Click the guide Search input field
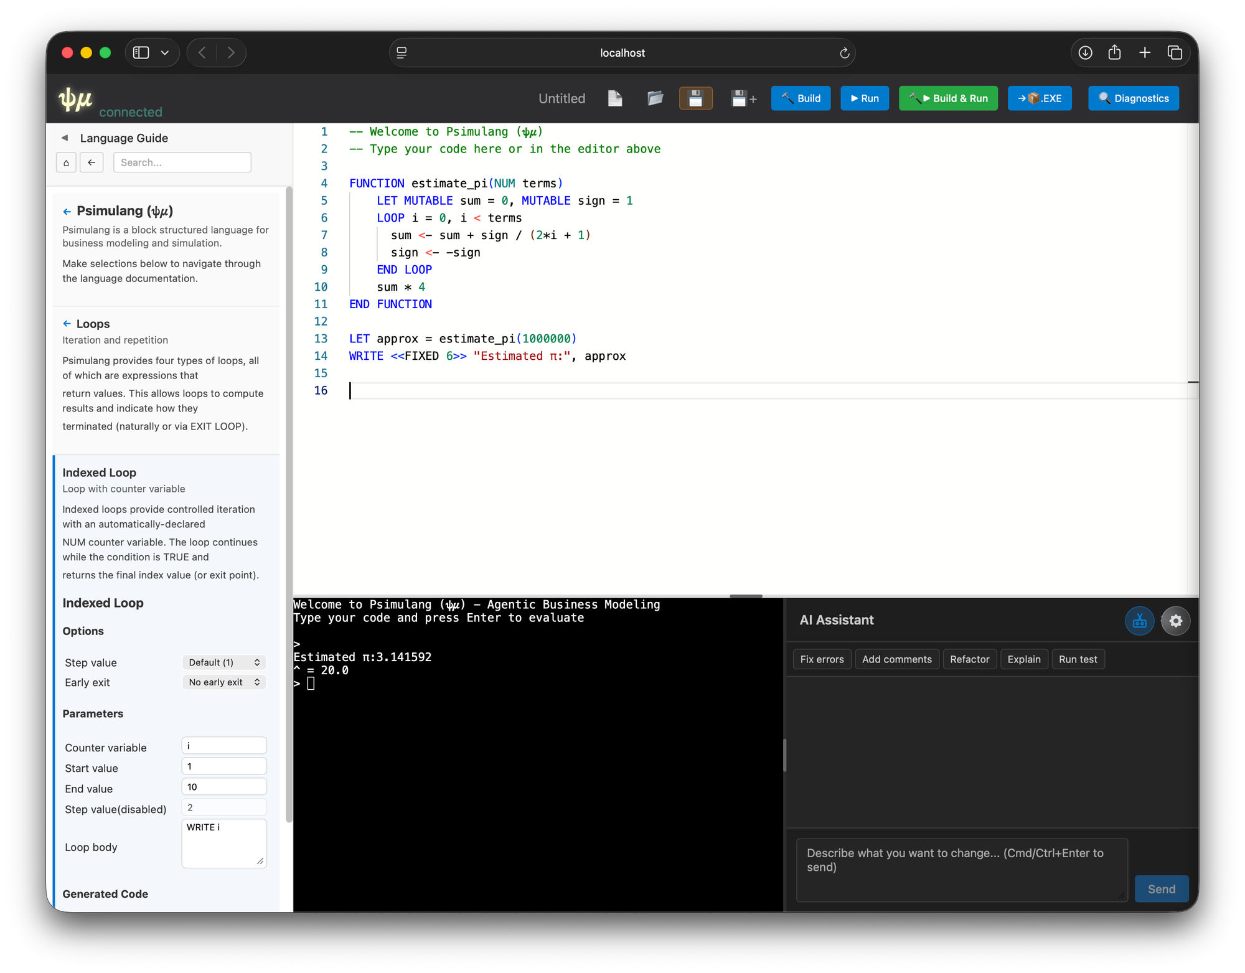The image size is (1245, 973). coord(182,162)
